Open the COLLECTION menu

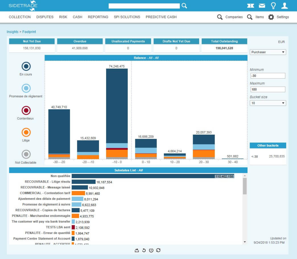coord(19,17)
